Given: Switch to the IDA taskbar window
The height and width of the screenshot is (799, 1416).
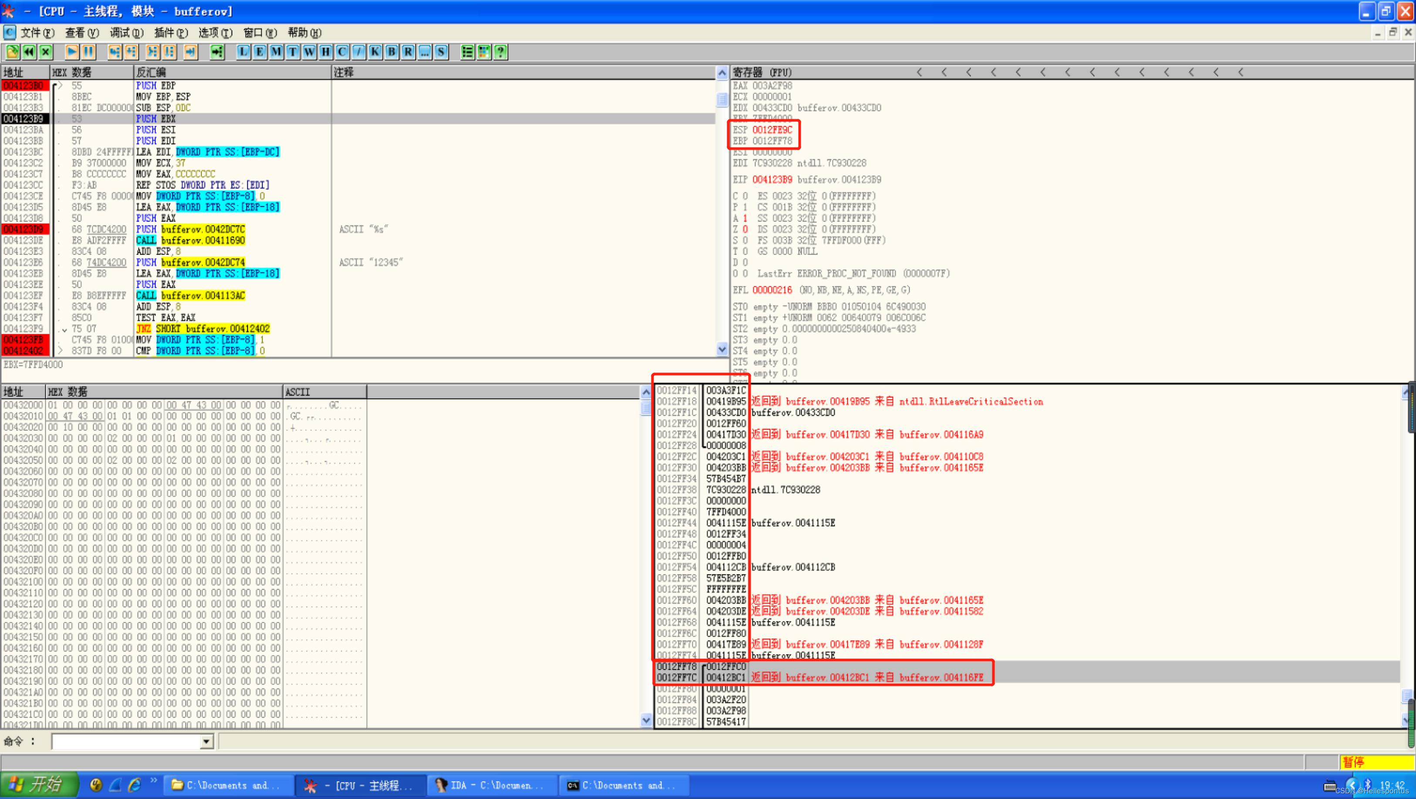Looking at the screenshot, I should 492,785.
